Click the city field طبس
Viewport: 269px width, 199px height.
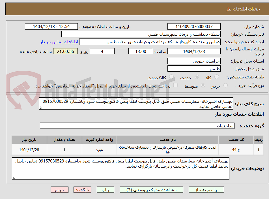tap(194, 69)
